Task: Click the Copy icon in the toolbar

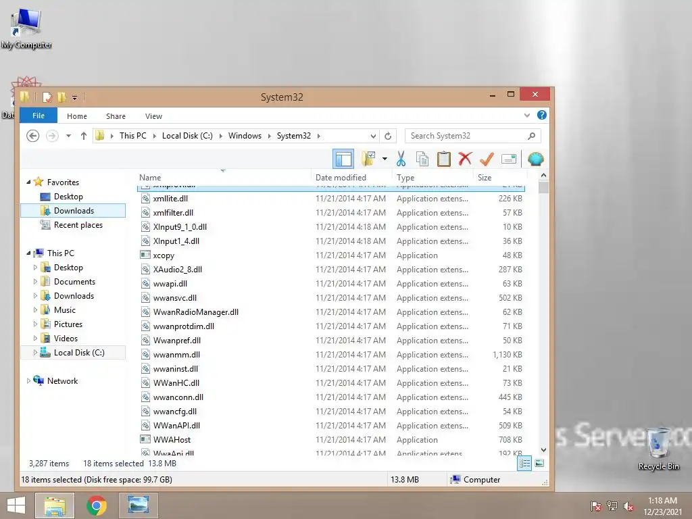Action: (x=422, y=159)
